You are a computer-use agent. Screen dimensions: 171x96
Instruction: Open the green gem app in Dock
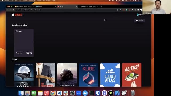(111, 93)
